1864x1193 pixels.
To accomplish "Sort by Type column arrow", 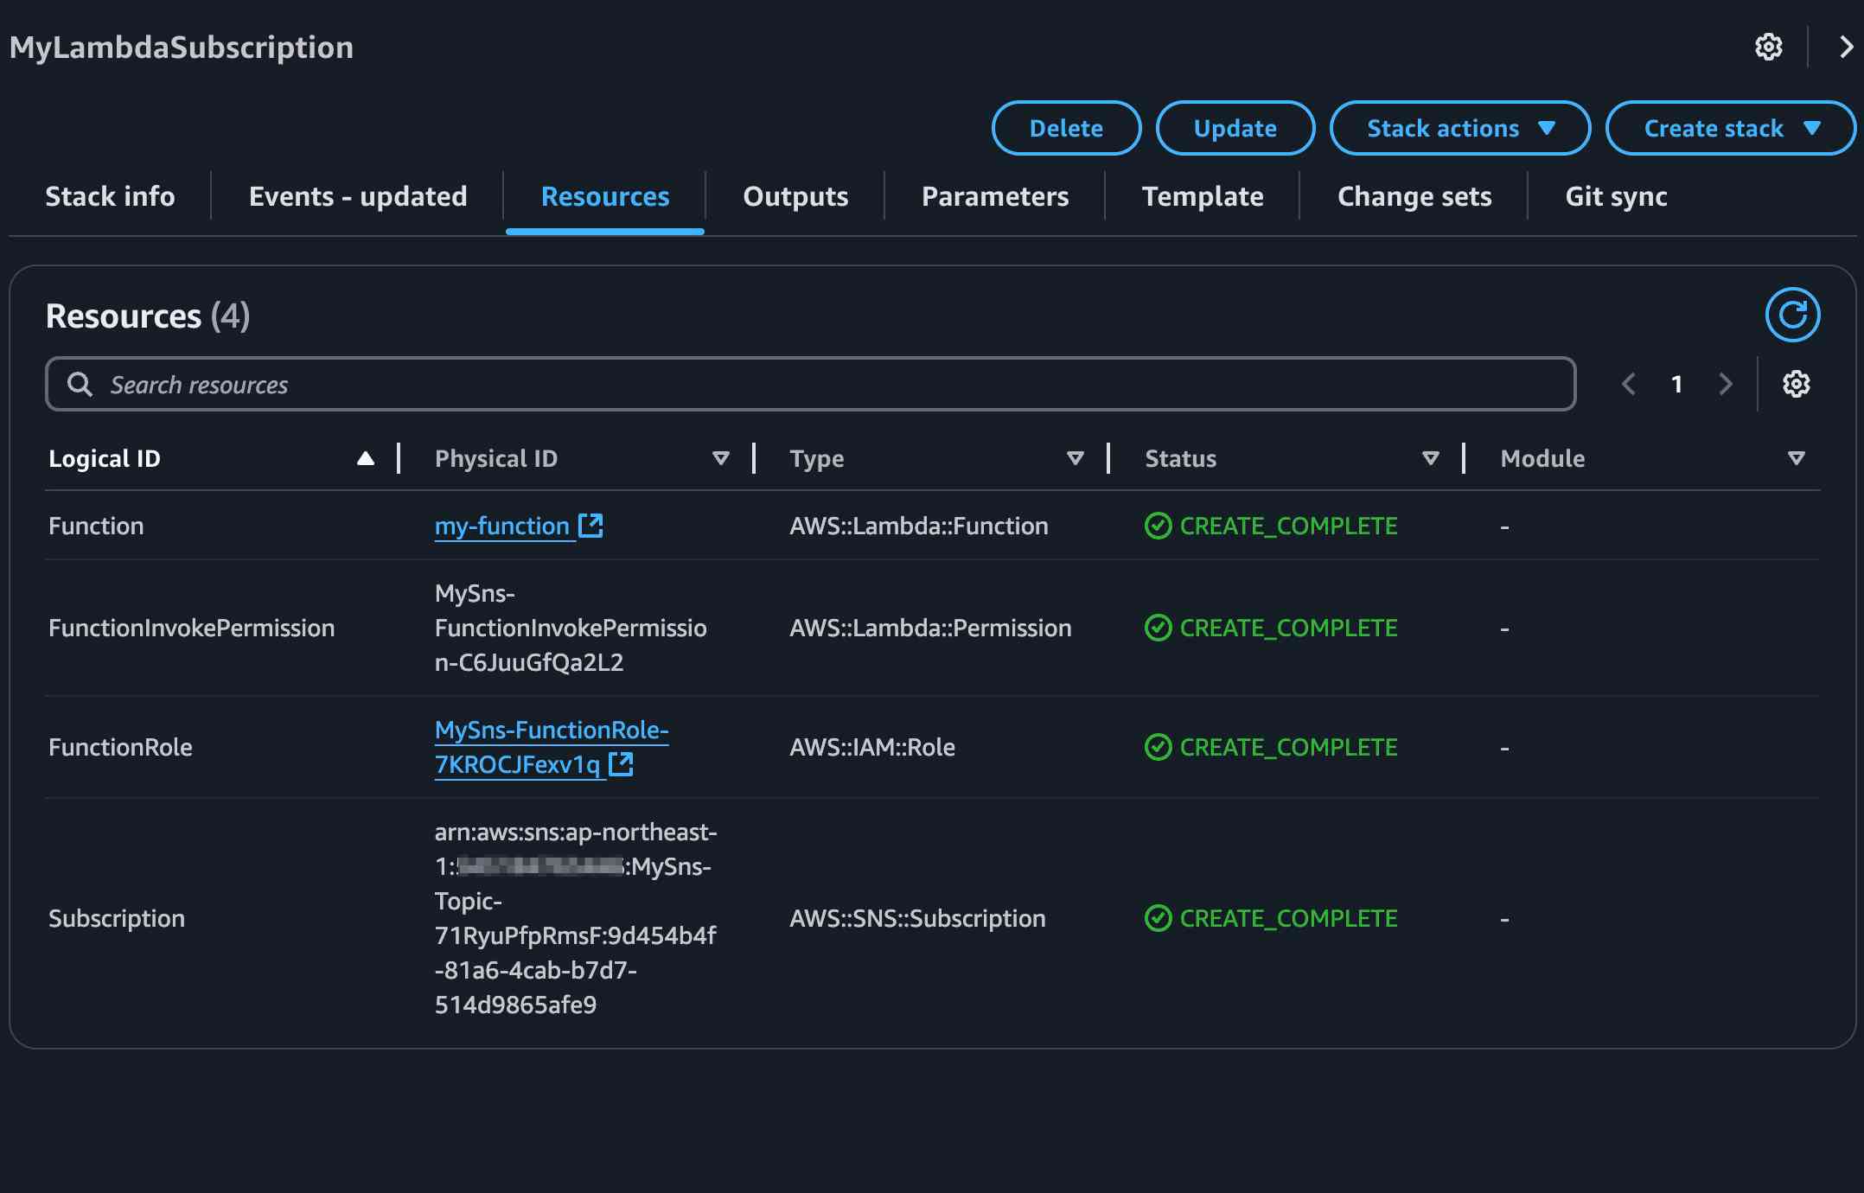I will pos(1075,458).
